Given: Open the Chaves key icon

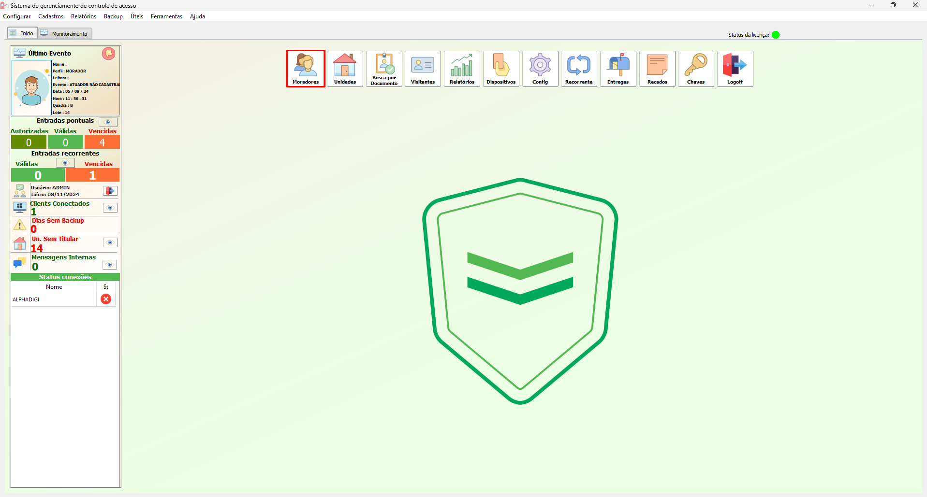Looking at the screenshot, I should [x=696, y=69].
